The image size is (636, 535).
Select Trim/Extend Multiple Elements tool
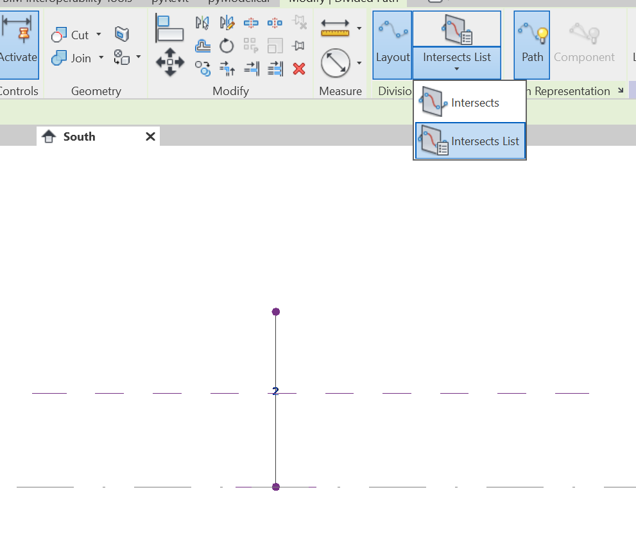coord(275,69)
